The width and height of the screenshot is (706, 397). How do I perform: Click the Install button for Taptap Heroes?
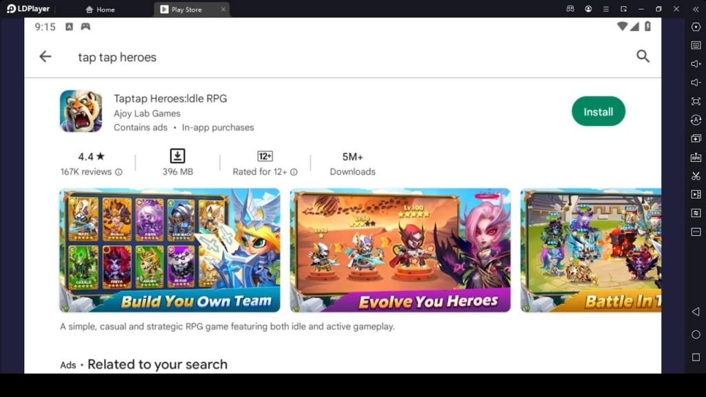point(598,112)
